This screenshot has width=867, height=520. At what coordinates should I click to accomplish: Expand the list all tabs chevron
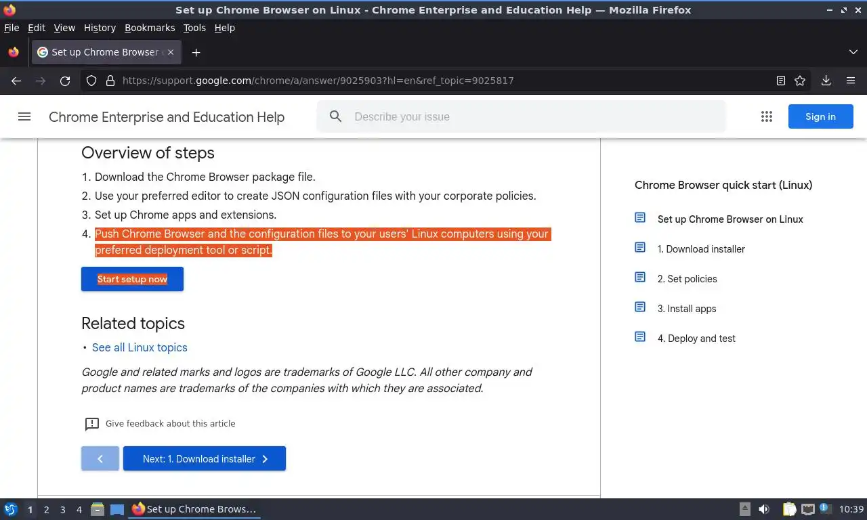[853, 52]
